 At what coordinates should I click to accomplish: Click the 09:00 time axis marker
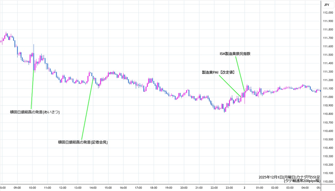coord(17,188)
